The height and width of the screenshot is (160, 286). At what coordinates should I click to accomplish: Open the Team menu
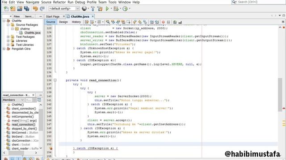coord(102,2)
